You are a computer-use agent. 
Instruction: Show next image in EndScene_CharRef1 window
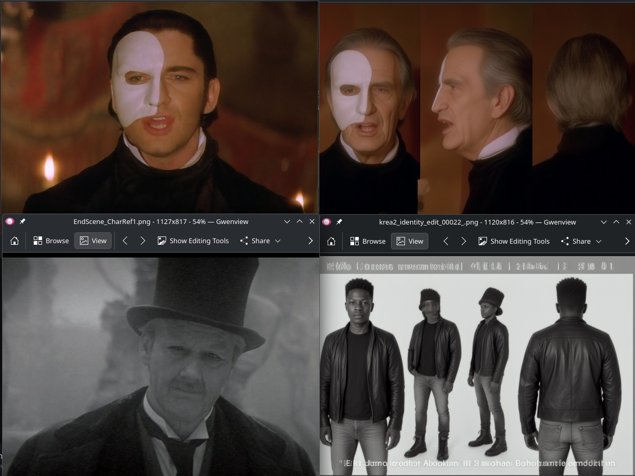[x=142, y=241]
